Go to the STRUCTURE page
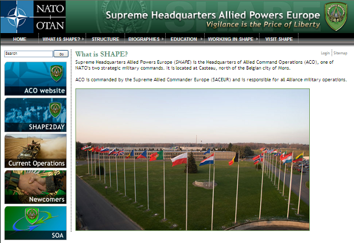354x243 pixels. 106,39
